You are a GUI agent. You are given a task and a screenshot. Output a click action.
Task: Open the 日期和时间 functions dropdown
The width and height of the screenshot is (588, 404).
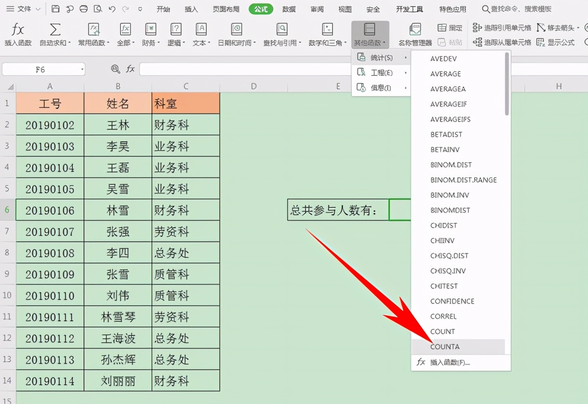237,35
